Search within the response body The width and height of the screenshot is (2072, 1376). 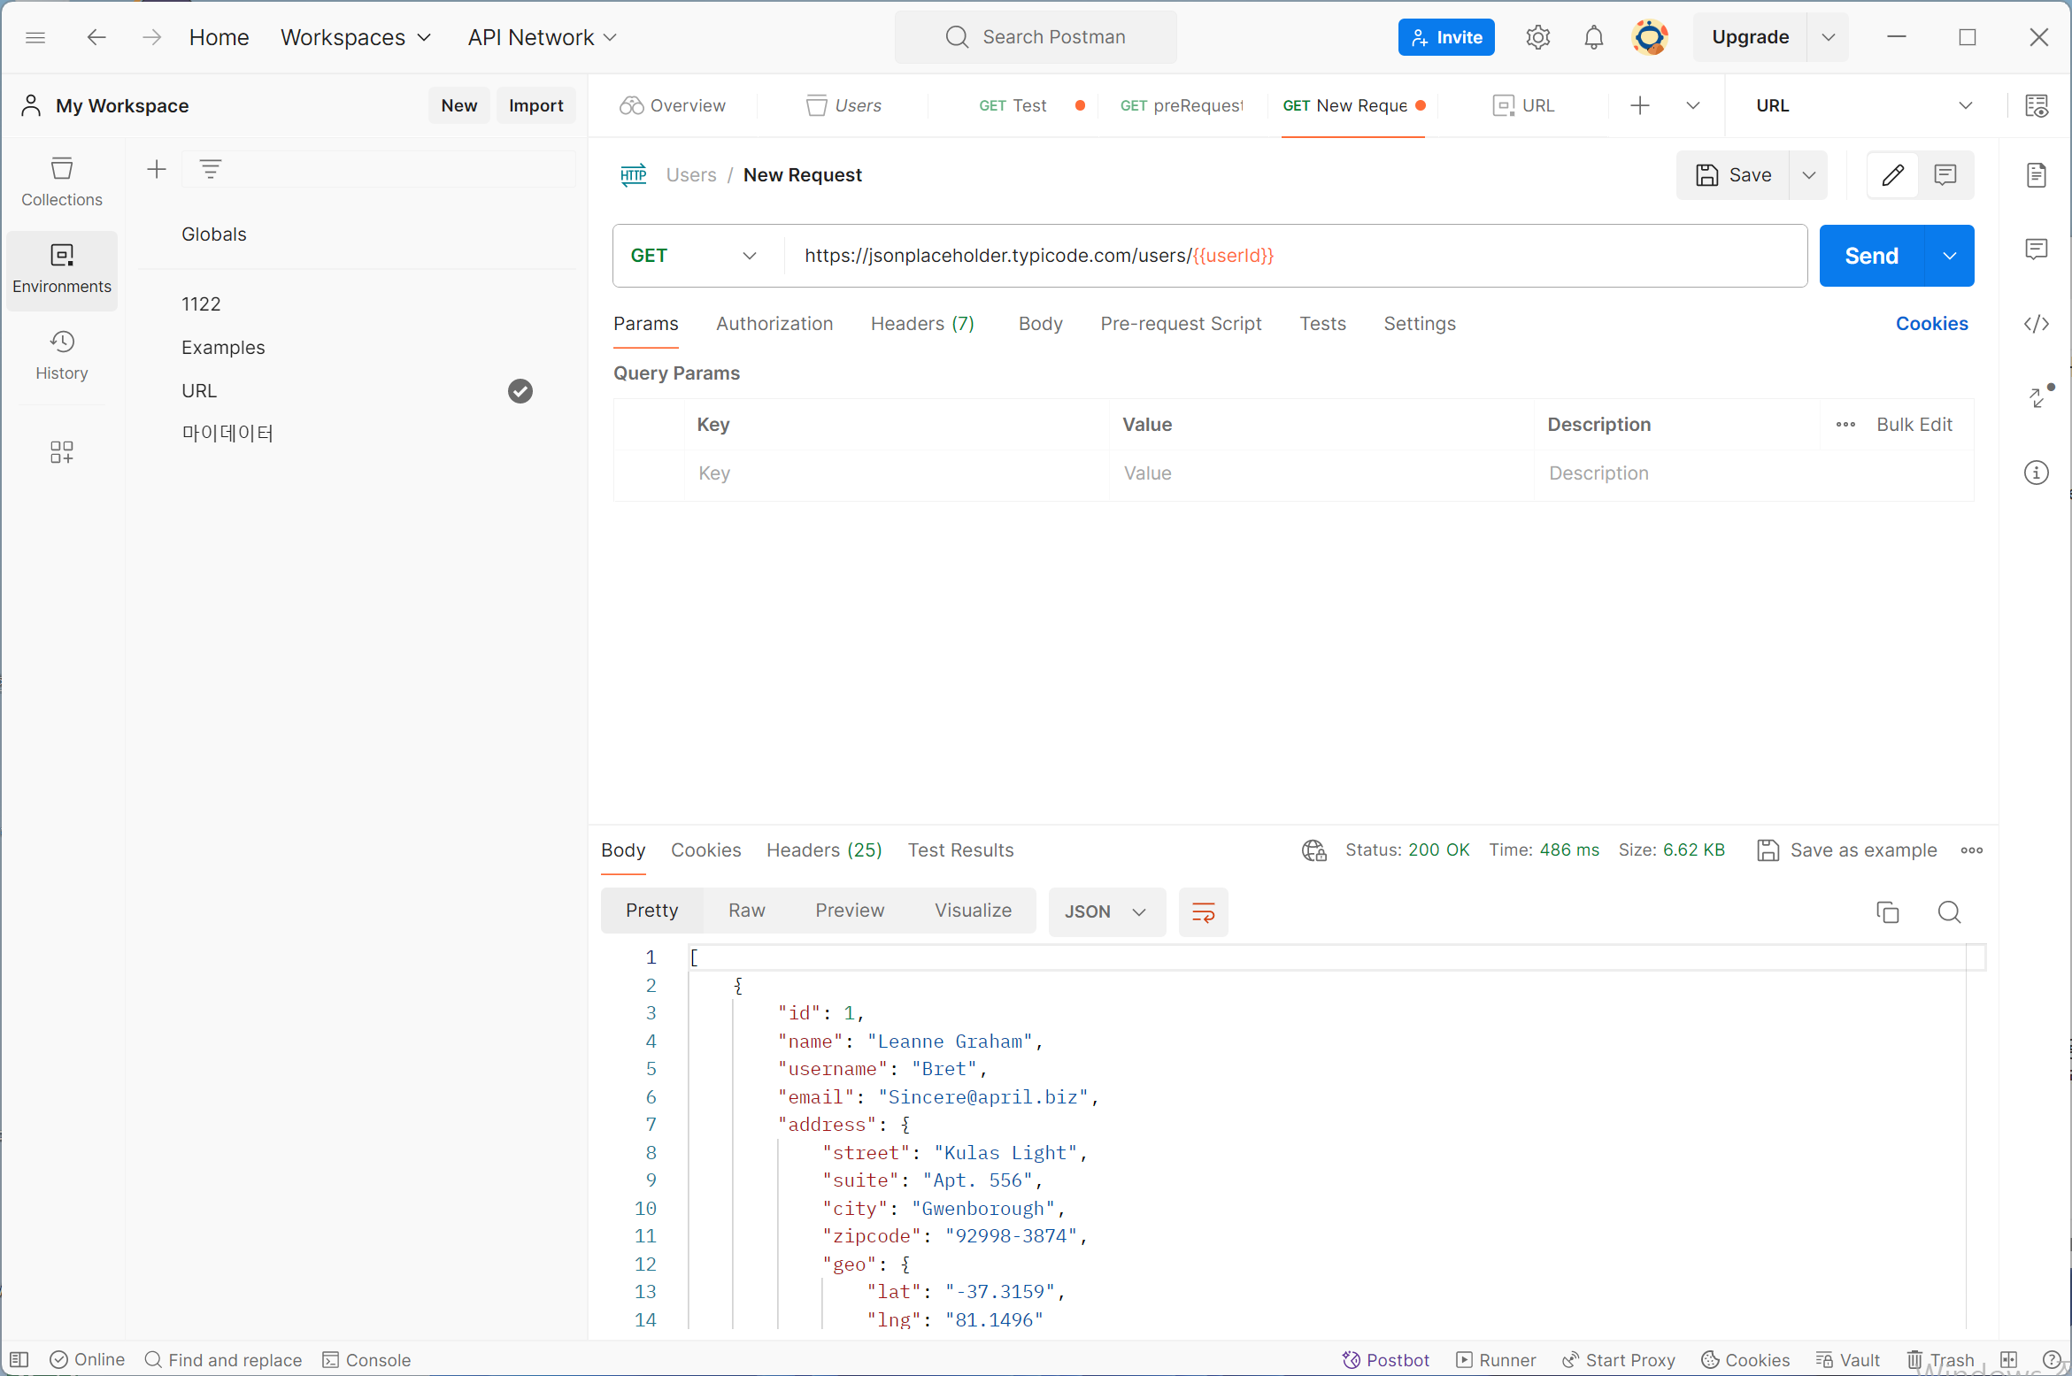coord(1949,911)
